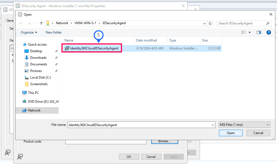Close the IDSecurity Agent Properties window
Image resolution: width=277 pixels, height=164 pixels.
[183, 6]
